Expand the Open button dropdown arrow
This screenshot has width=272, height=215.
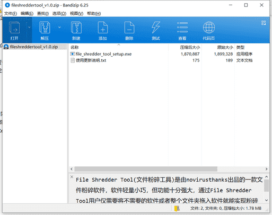(29, 27)
